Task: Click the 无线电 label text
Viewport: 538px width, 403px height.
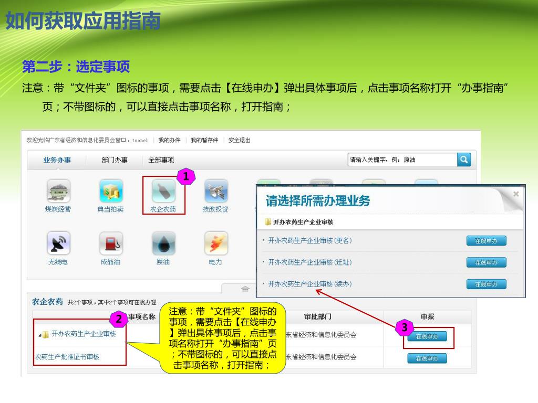Action: 58,262
